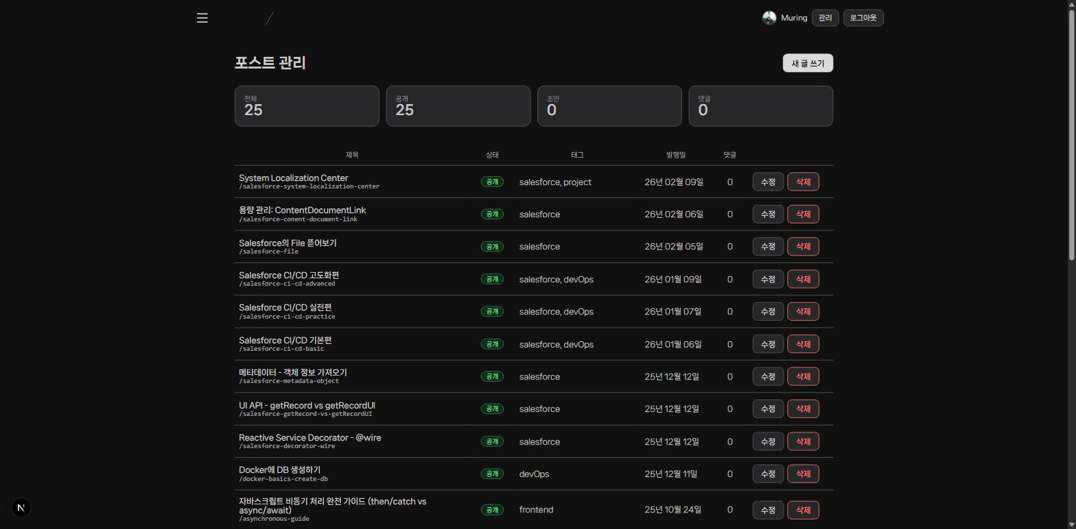This screenshot has width=1076, height=529.
Task: Delete the Salesforce CI/CD 기본편 post
Action: 803,344
